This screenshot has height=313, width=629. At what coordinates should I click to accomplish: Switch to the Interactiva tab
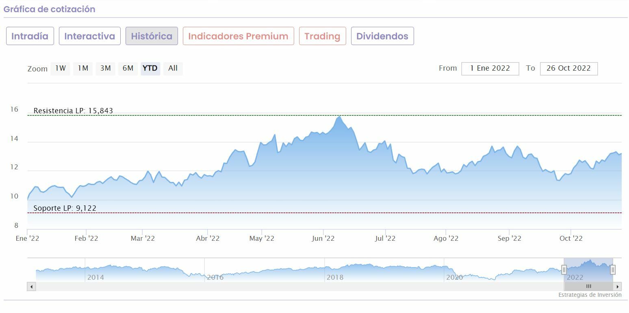pyautogui.click(x=89, y=36)
